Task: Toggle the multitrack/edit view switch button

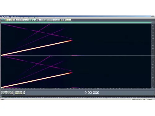Action: click(3, 20)
